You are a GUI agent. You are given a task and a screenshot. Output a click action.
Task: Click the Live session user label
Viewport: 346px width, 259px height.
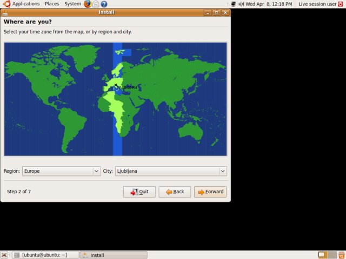[x=317, y=4]
